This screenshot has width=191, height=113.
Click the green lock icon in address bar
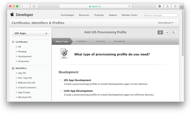coord(90,6)
